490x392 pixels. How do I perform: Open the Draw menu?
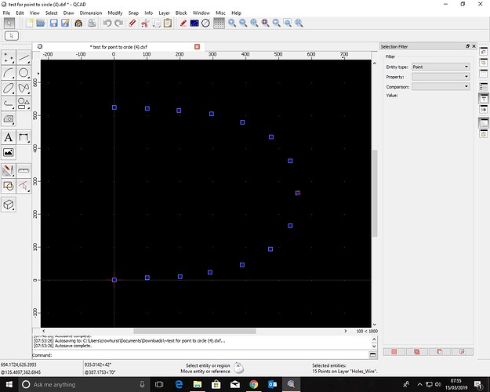68,13
